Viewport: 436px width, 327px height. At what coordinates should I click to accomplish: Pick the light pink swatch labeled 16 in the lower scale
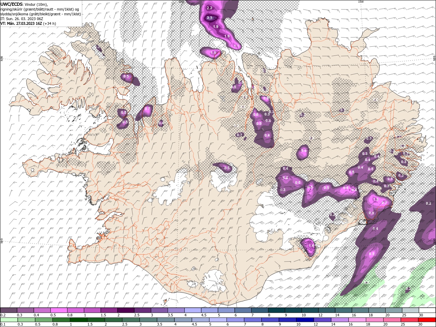pyautogui.click(x=357, y=320)
